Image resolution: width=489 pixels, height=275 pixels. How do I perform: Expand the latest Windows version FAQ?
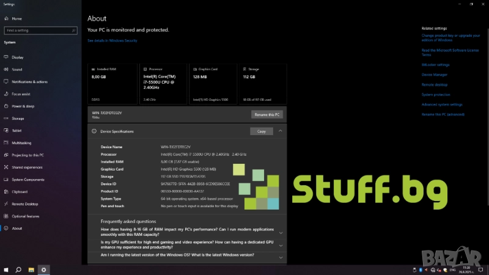(281, 257)
